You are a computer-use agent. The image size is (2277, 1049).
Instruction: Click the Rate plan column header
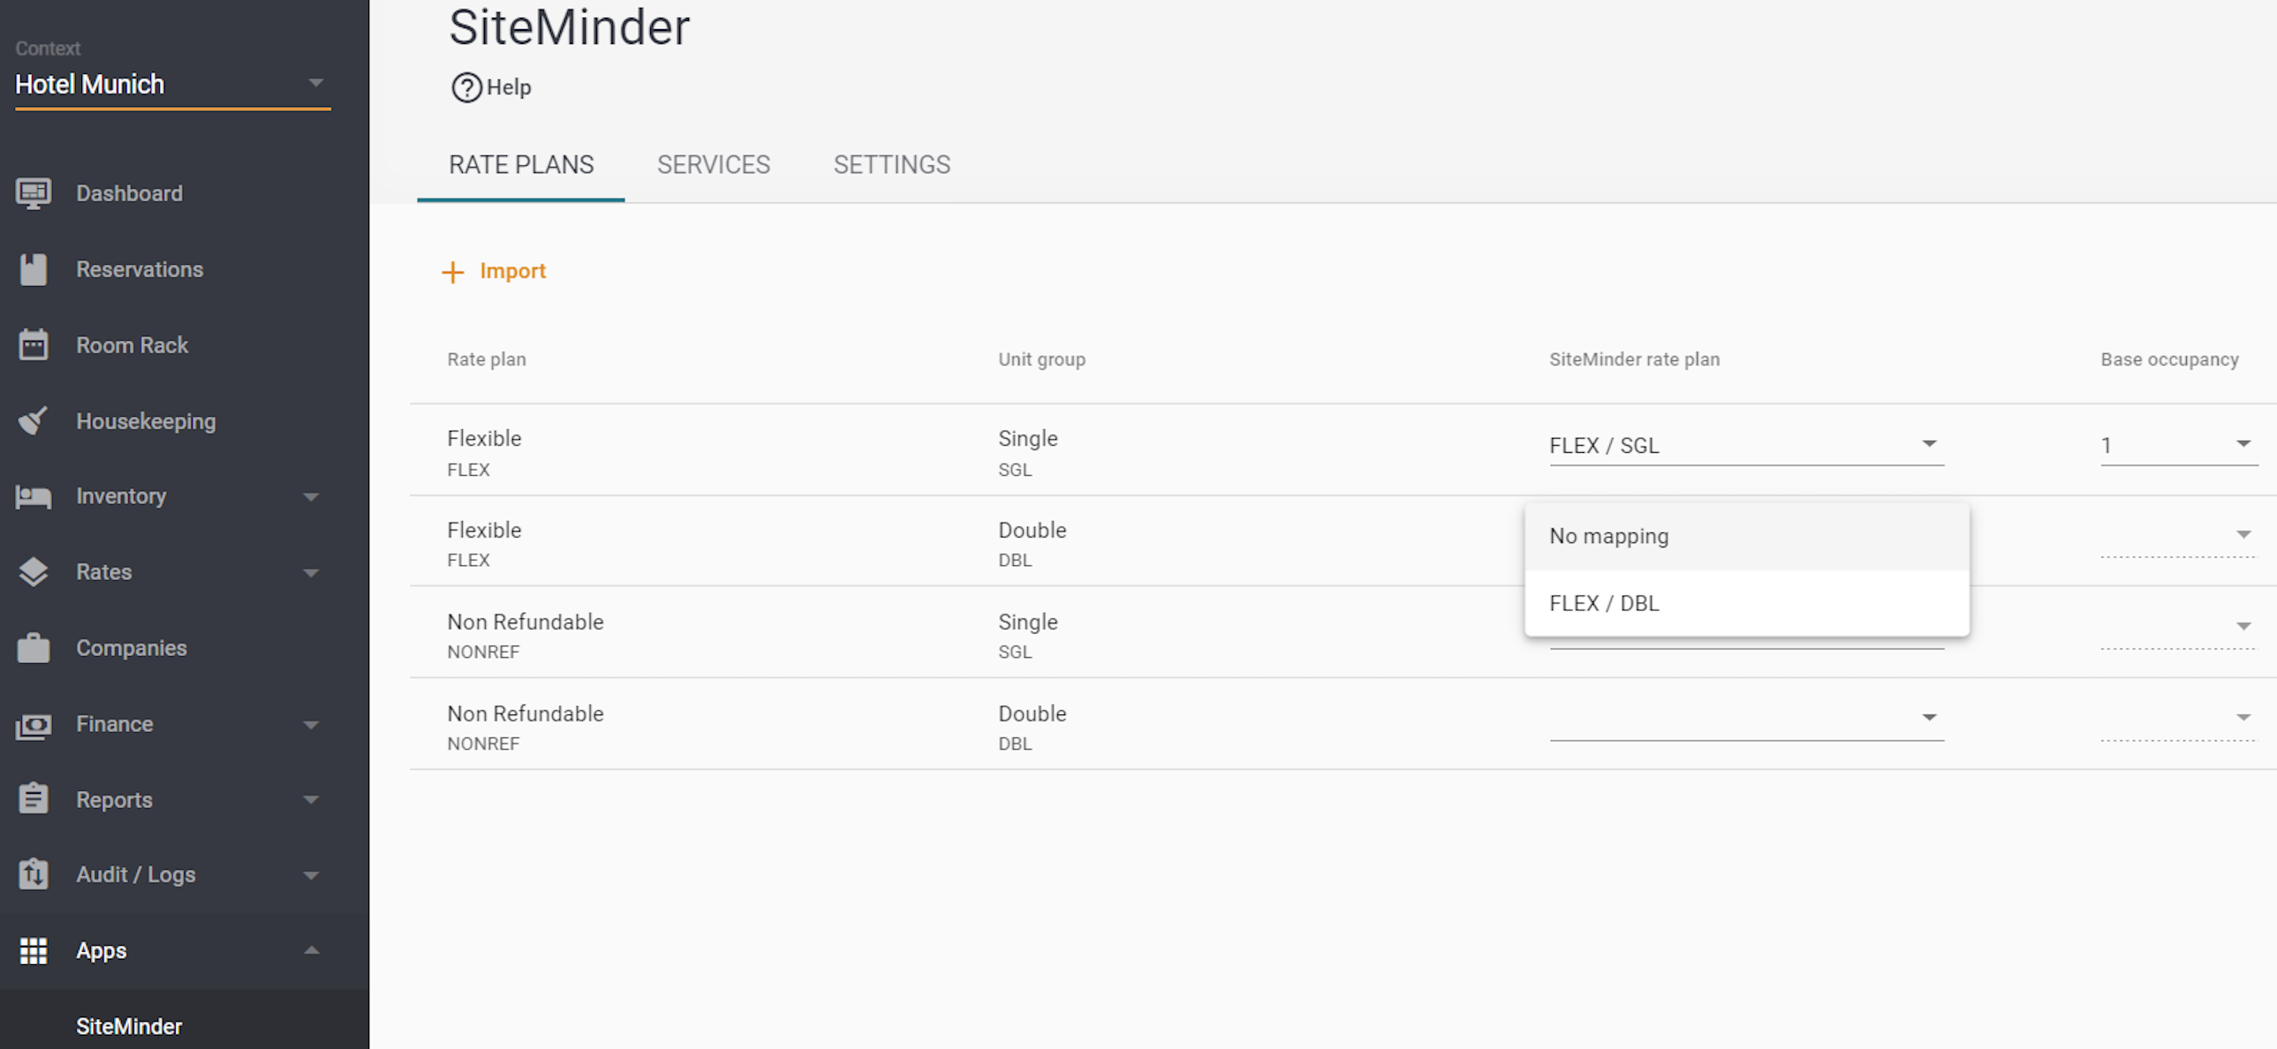[486, 359]
